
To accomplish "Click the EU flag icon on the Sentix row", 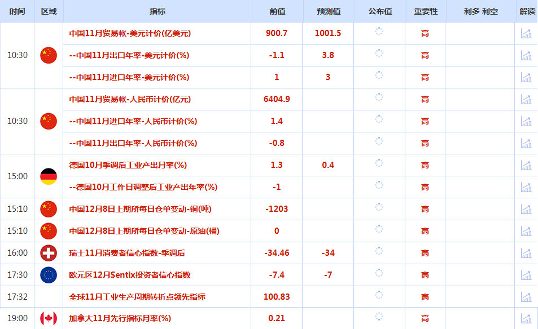I will pyautogui.click(x=48, y=275).
